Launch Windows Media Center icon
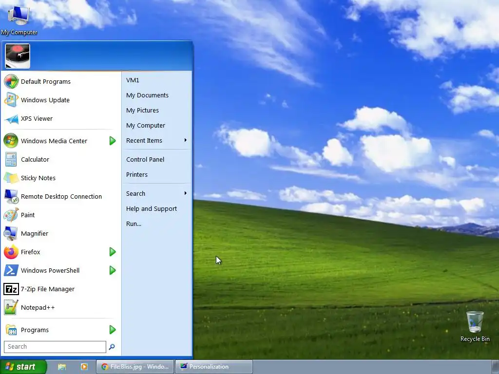Image resolution: width=499 pixels, height=374 pixels. click(x=11, y=141)
